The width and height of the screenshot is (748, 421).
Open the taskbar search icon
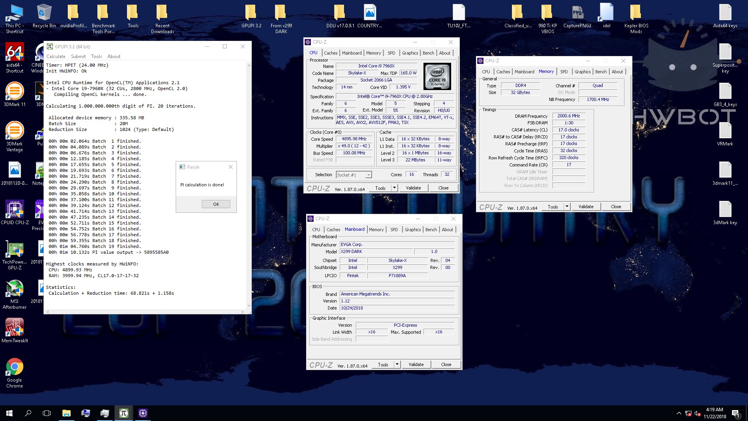click(28, 413)
